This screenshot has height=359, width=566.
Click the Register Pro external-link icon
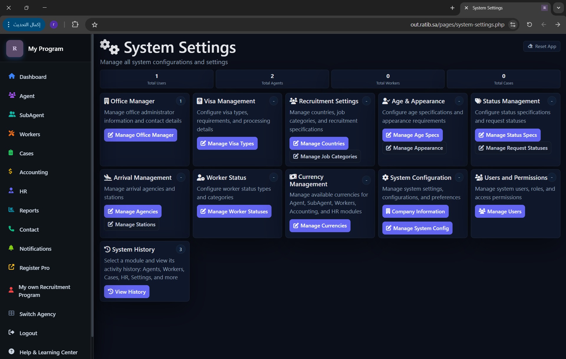pyautogui.click(x=11, y=267)
